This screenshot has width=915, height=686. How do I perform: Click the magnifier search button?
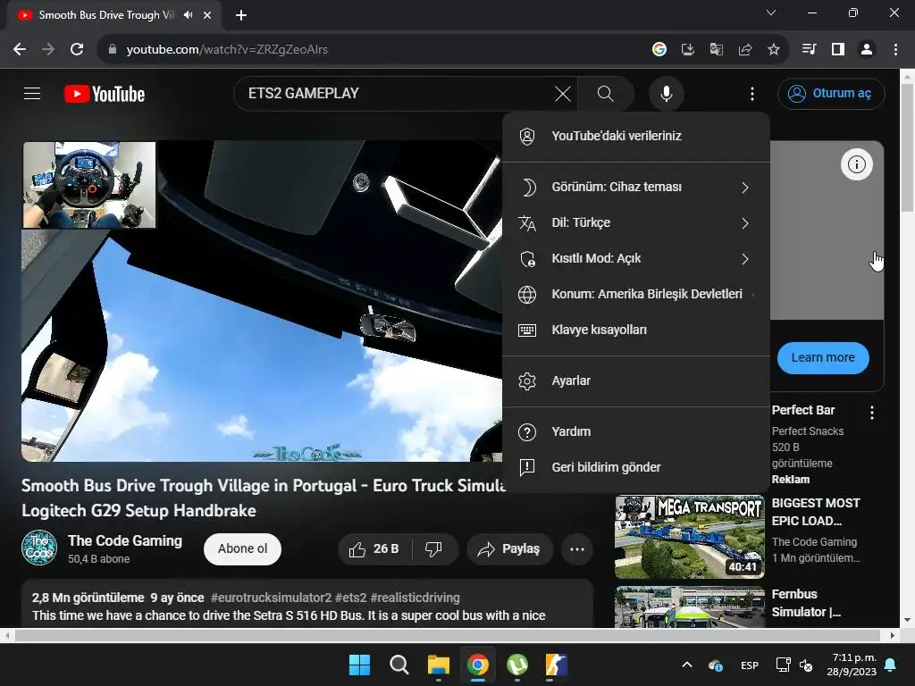click(x=606, y=93)
